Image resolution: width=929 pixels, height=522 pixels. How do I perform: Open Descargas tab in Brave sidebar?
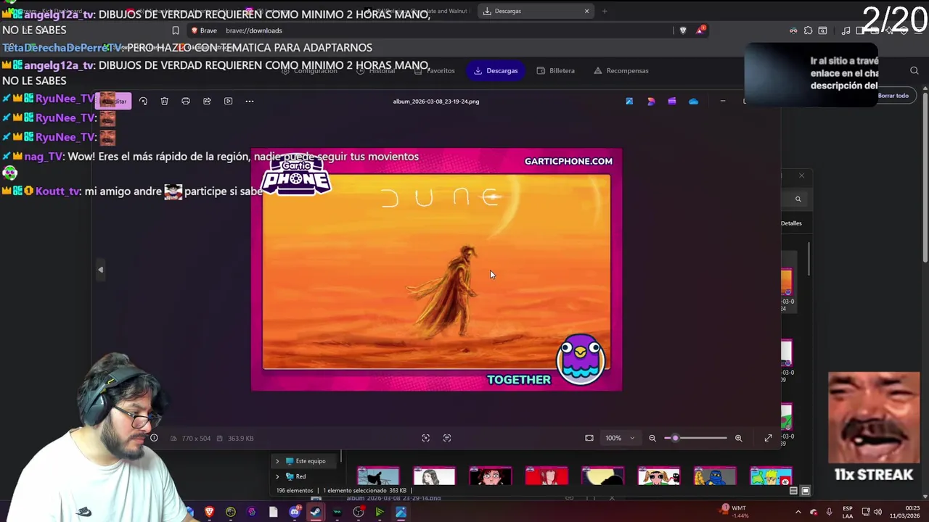point(496,70)
